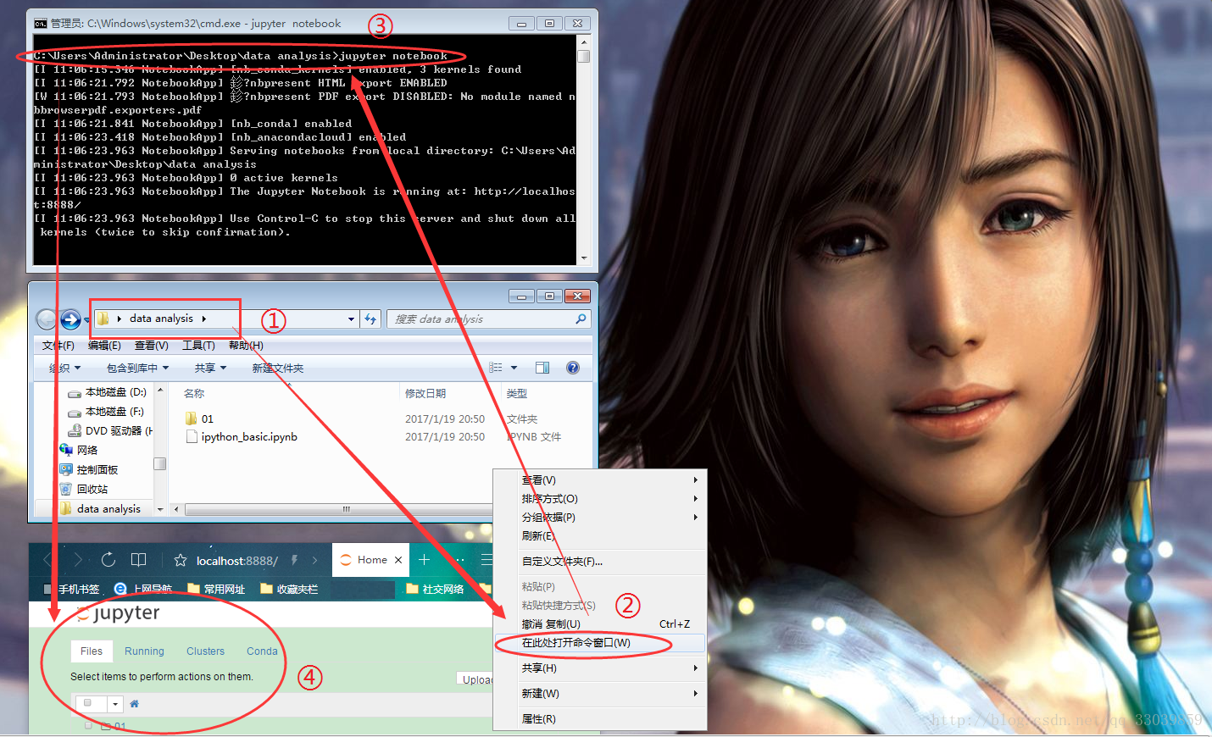The width and height of the screenshot is (1212, 737).
Task: Select 本地磁盘 (D:) in navigation pane
Action: pyautogui.click(x=108, y=392)
